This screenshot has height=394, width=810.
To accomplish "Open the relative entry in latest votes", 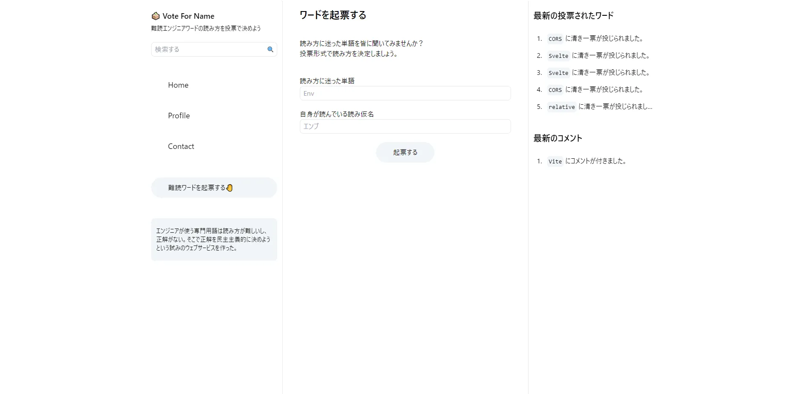I will tap(562, 107).
